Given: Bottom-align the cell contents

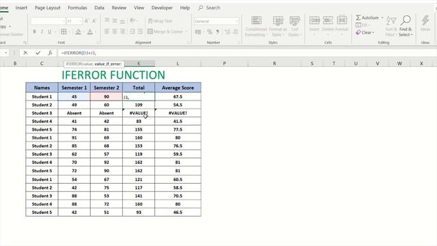Looking at the screenshot, I should coord(122,20).
